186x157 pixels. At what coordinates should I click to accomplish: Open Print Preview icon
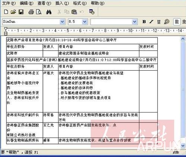pos(39,12)
